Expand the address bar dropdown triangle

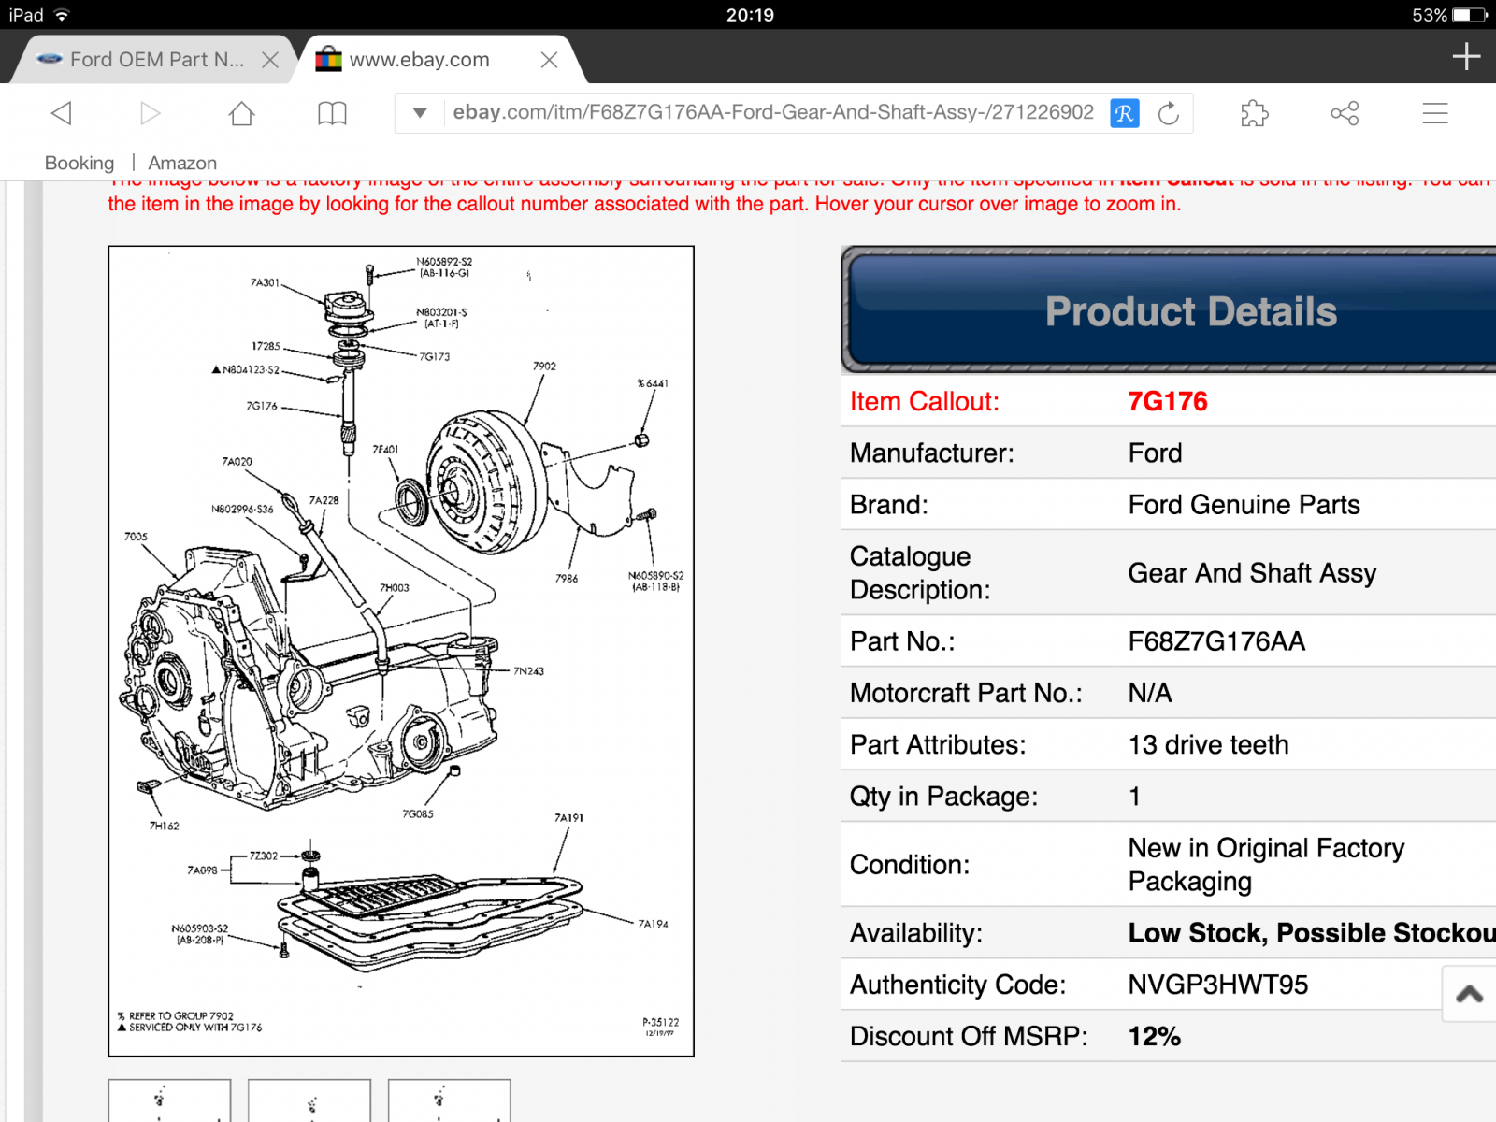click(x=420, y=113)
